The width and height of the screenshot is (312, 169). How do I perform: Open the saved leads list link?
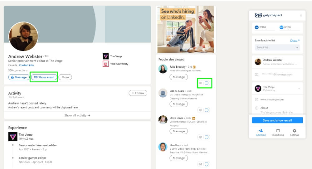click(295, 40)
